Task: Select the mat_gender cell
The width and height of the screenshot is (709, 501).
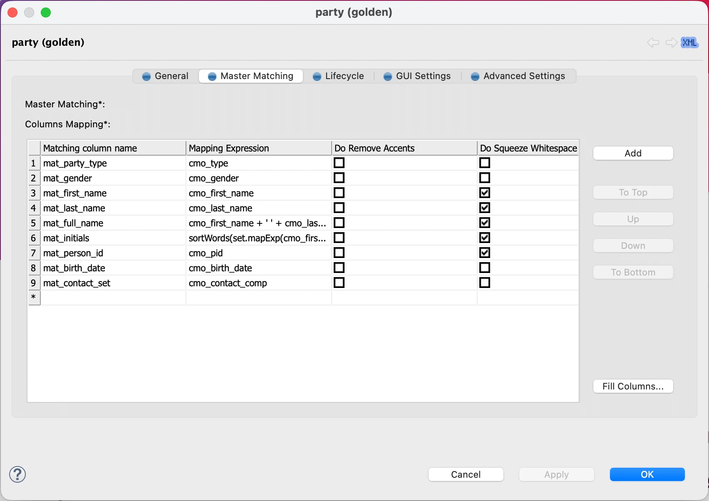Action: 113,178
